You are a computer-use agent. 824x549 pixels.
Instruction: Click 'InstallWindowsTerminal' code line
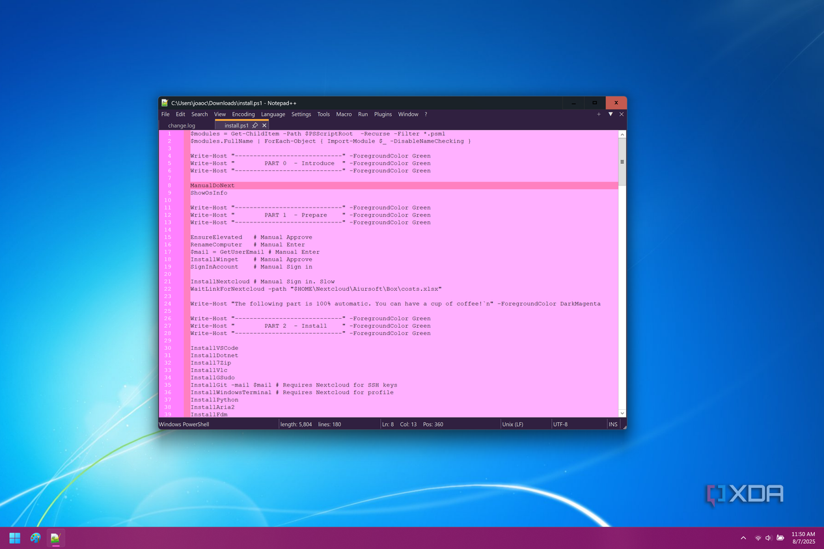pos(292,393)
